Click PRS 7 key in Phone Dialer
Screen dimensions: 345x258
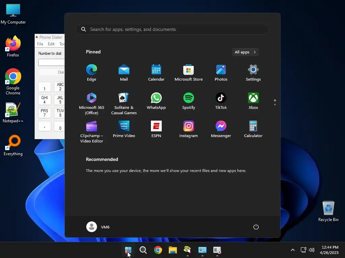coord(44,113)
